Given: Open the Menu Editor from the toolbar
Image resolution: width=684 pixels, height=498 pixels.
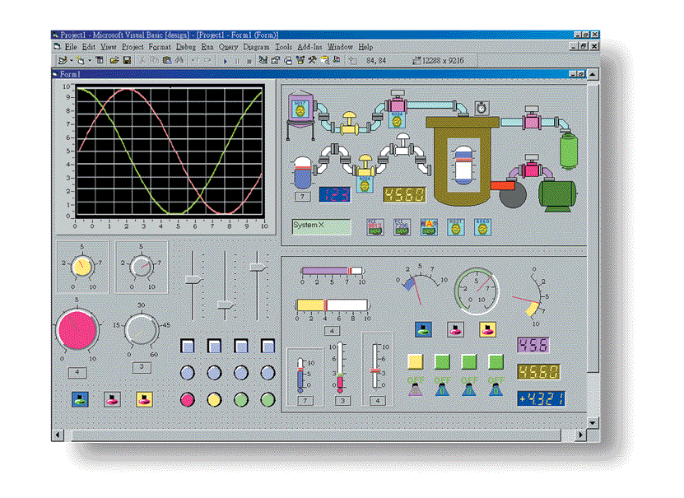Looking at the screenshot, I should tap(100, 61).
